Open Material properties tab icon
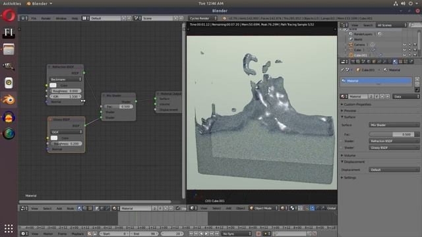Screen dimensions: 422x237 tap(395, 62)
